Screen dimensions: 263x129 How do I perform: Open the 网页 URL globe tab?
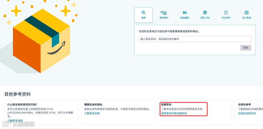205,15
